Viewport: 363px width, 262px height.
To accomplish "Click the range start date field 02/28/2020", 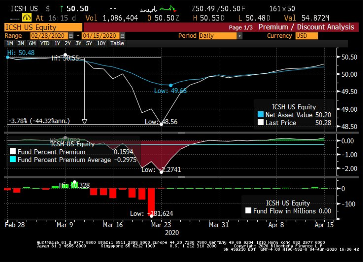I will tap(49, 36).
